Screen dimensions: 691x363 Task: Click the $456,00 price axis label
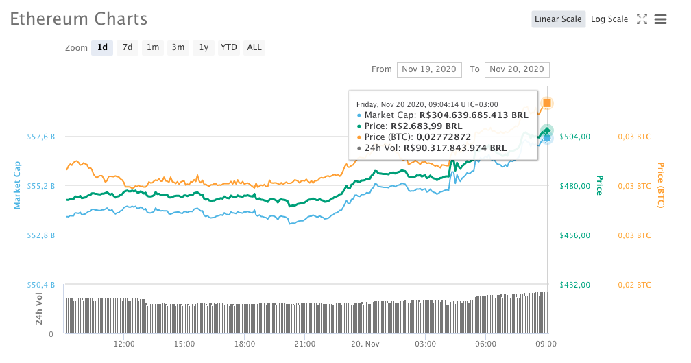pyautogui.click(x=574, y=235)
